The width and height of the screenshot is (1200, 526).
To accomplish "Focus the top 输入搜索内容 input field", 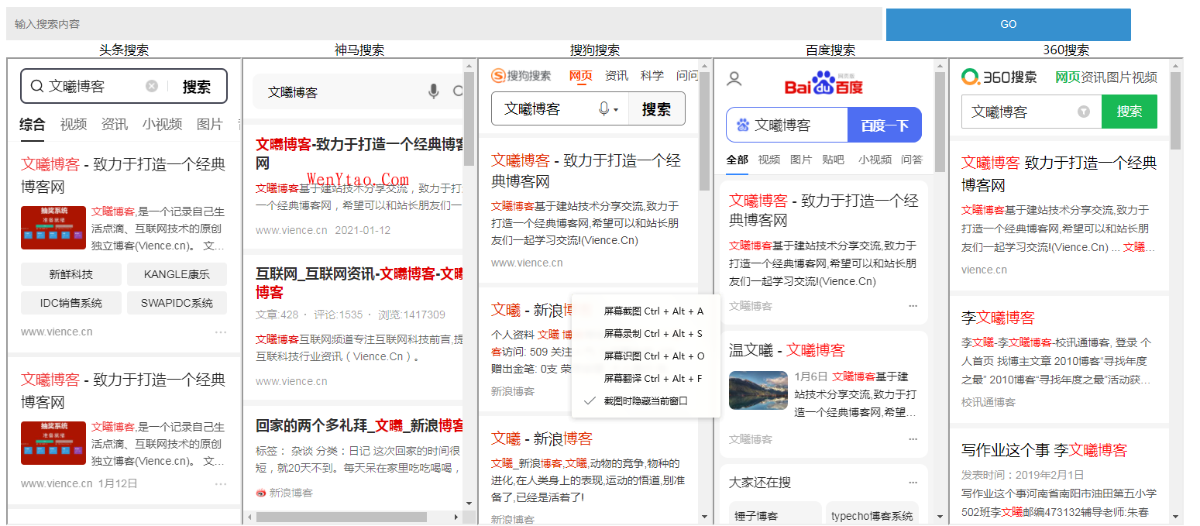I will [x=445, y=24].
